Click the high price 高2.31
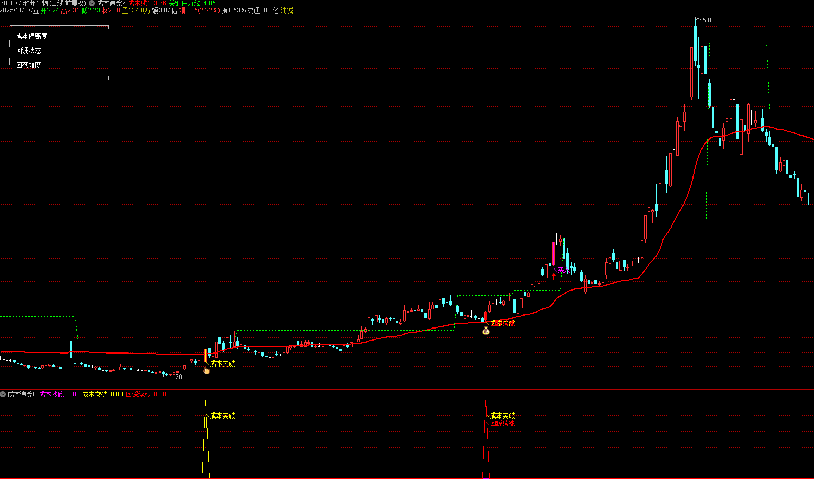Image resolution: width=814 pixels, height=479 pixels. click(70, 10)
